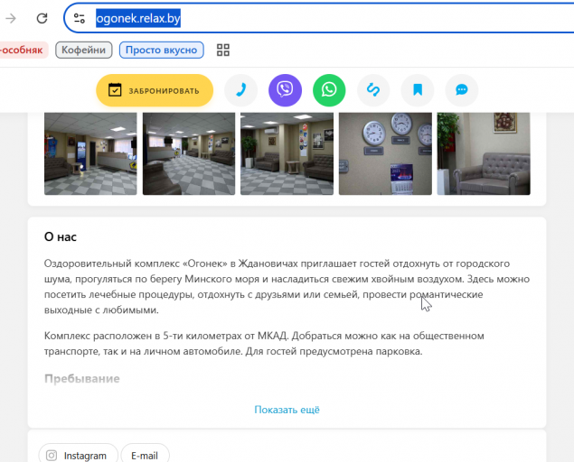
Task: Click the yellow Забронировать button
Action: [155, 90]
